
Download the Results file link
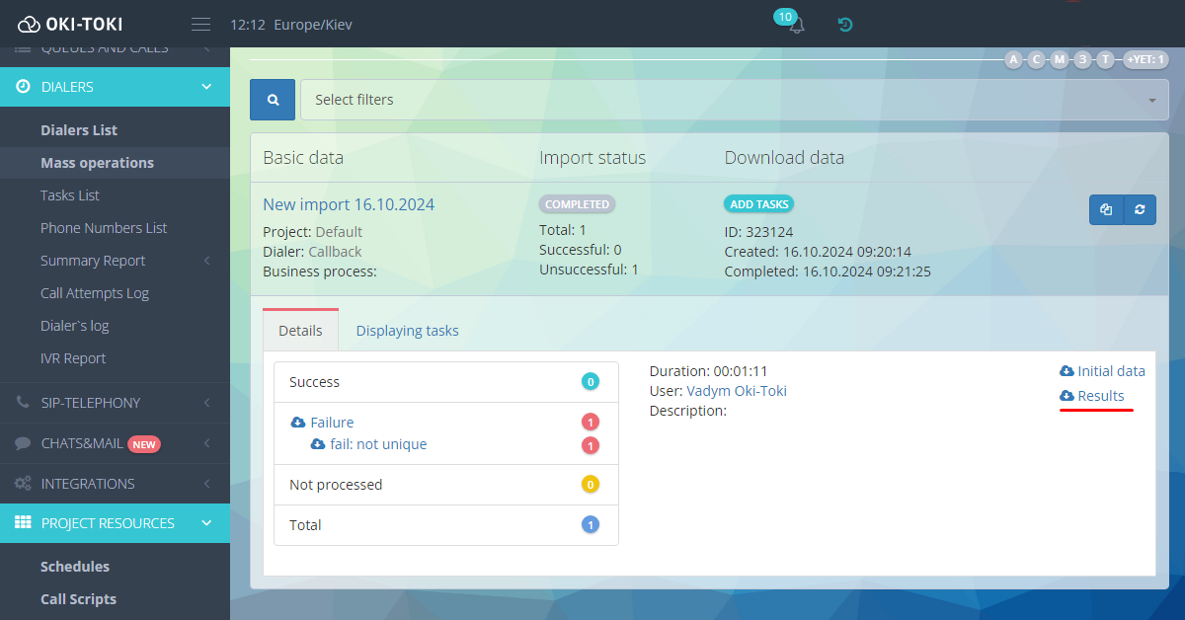coord(1099,396)
